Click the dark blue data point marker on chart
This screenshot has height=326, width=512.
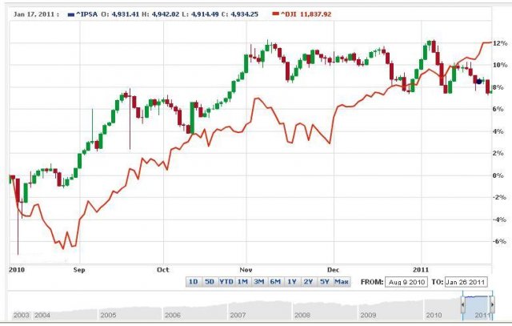[x=479, y=82]
